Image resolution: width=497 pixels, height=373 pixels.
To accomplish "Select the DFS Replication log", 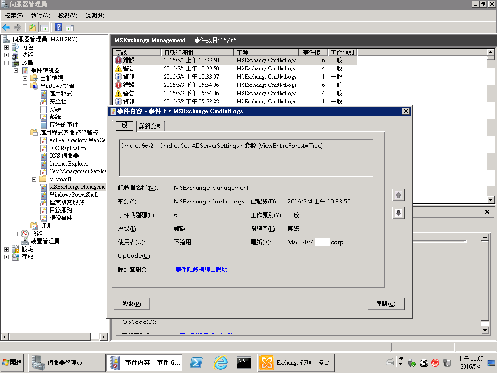I will click(x=67, y=148).
